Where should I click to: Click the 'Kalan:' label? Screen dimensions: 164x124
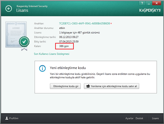(38, 46)
